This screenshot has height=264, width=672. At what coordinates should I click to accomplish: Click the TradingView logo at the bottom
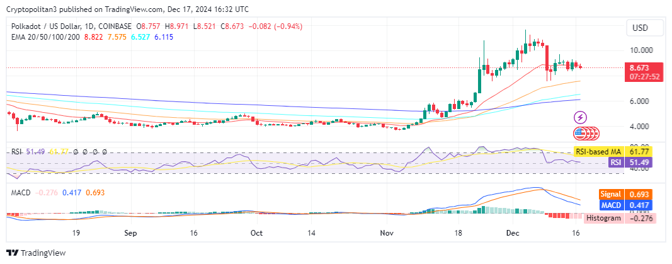(36, 253)
